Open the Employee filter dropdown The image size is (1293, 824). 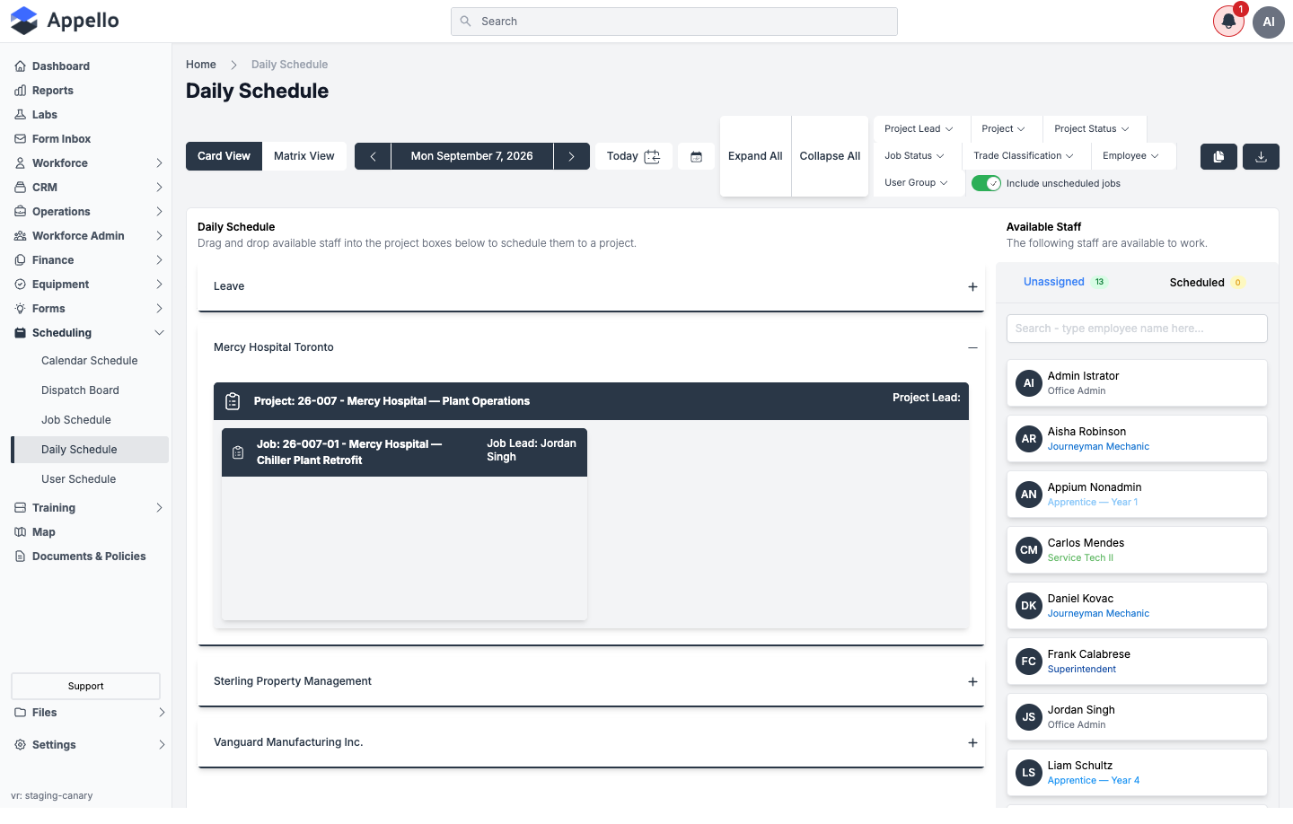pyautogui.click(x=1130, y=156)
